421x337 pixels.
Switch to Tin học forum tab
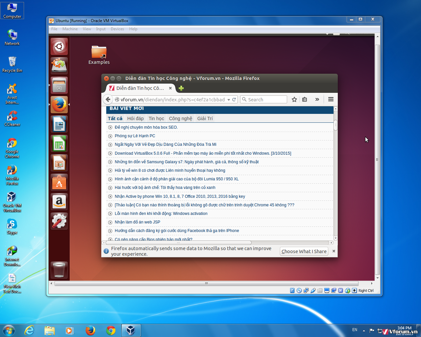point(156,118)
